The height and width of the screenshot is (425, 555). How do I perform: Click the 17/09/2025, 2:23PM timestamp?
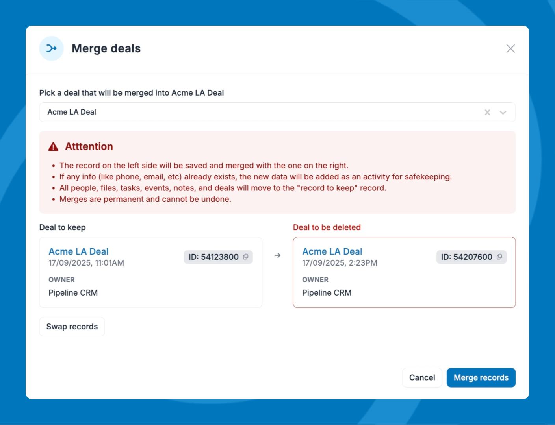[340, 263]
